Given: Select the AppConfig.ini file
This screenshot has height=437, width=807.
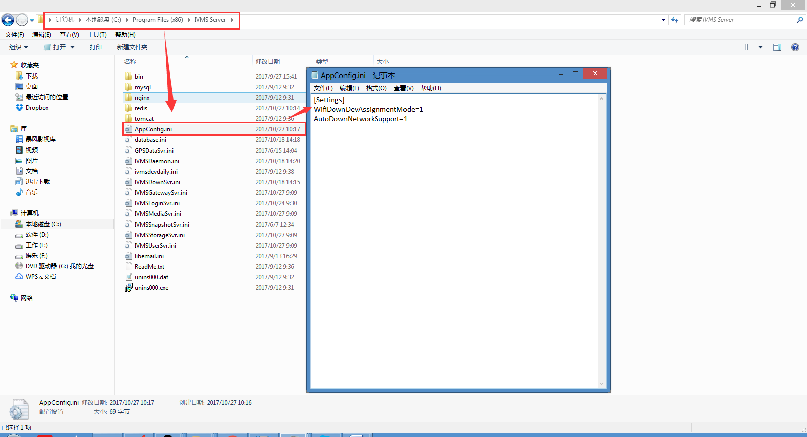Looking at the screenshot, I should click(153, 129).
